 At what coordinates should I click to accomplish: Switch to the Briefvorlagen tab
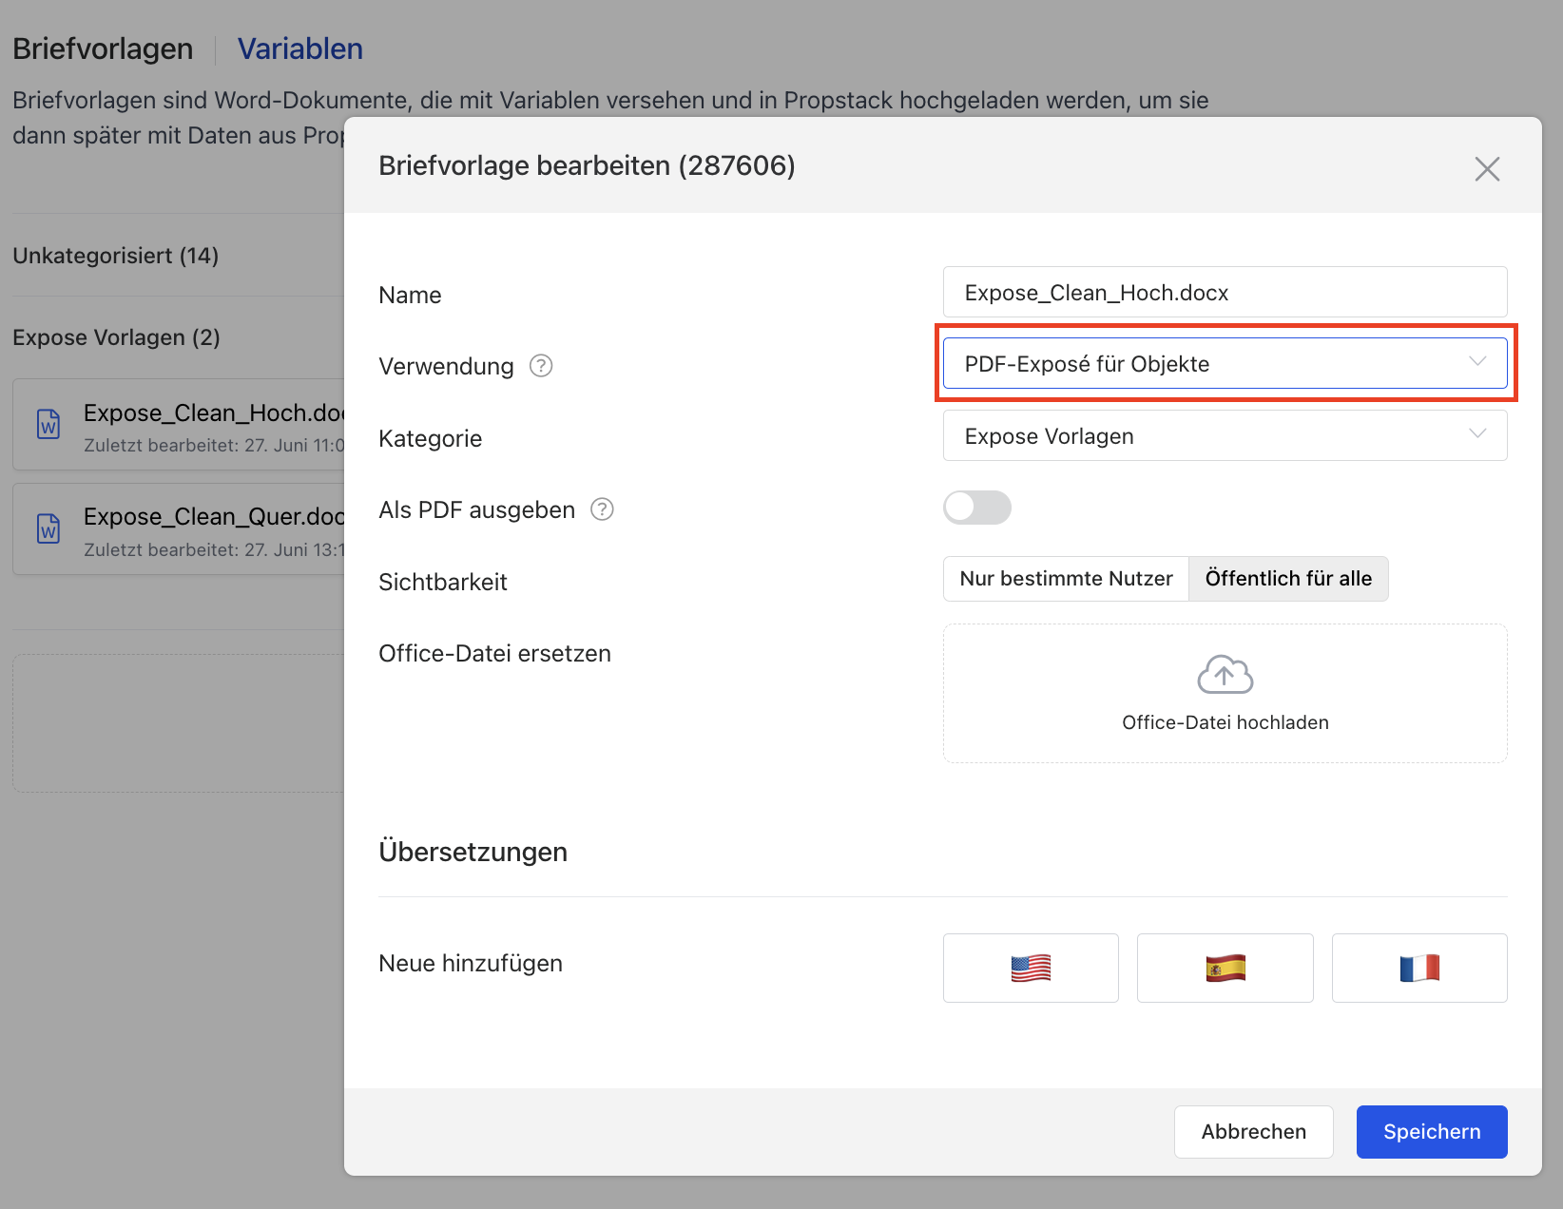click(103, 48)
